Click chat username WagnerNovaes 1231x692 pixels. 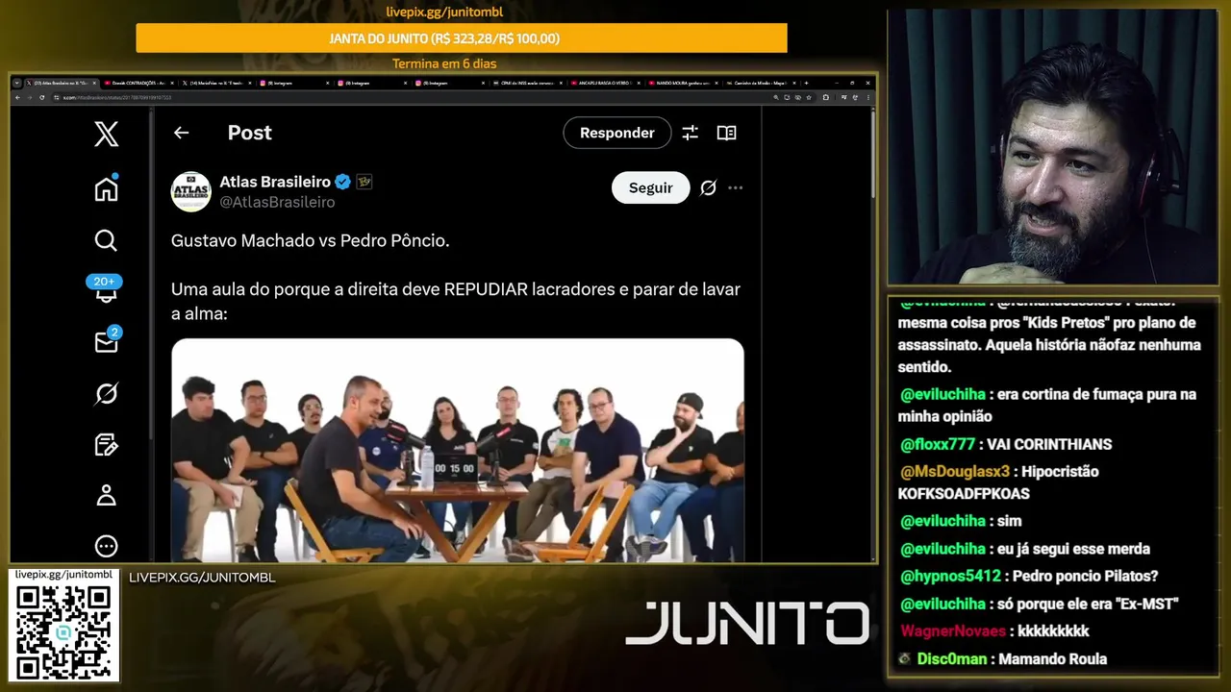[953, 631]
